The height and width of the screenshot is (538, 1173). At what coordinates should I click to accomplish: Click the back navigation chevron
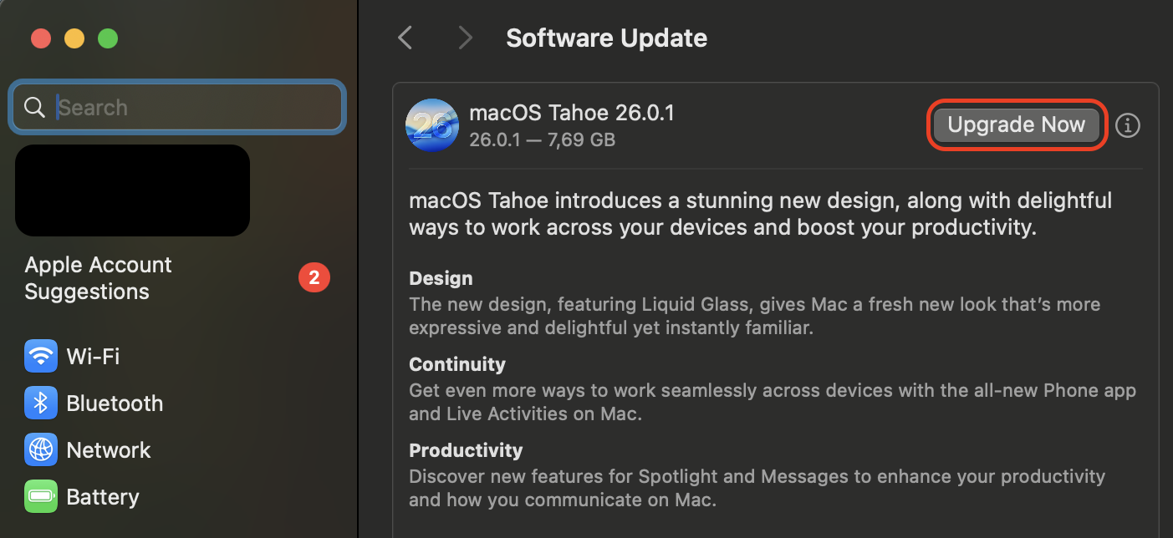[x=405, y=38]
